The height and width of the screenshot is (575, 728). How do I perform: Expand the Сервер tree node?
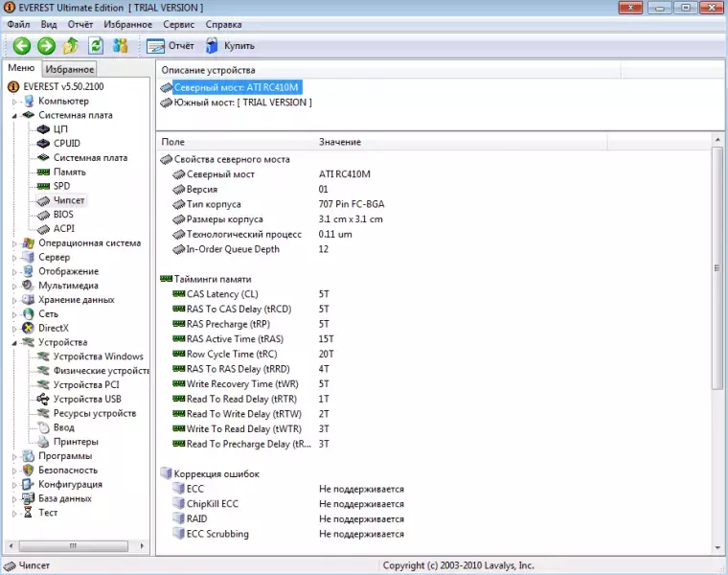(x=14, y=257)
